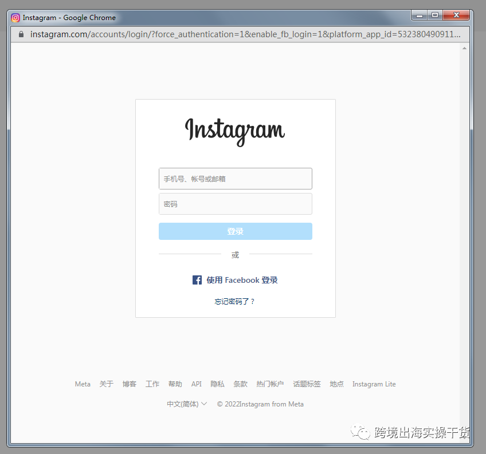Open the 工作 footer link
Screen dimensions: 486x454
[x=152, y=384]
